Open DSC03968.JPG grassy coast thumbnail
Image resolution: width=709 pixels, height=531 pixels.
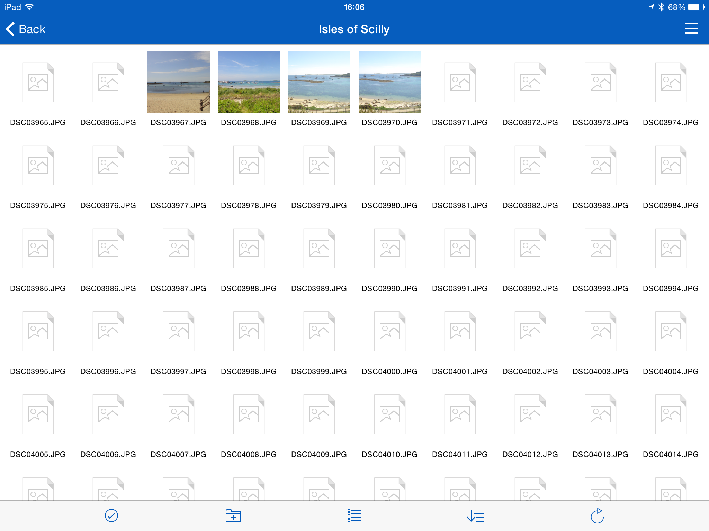click(x=249, y=82)
